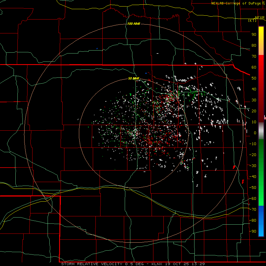Screen dimensions: 266x266
Task: Click the positive 50 scale label
Action: pos(254,78)
